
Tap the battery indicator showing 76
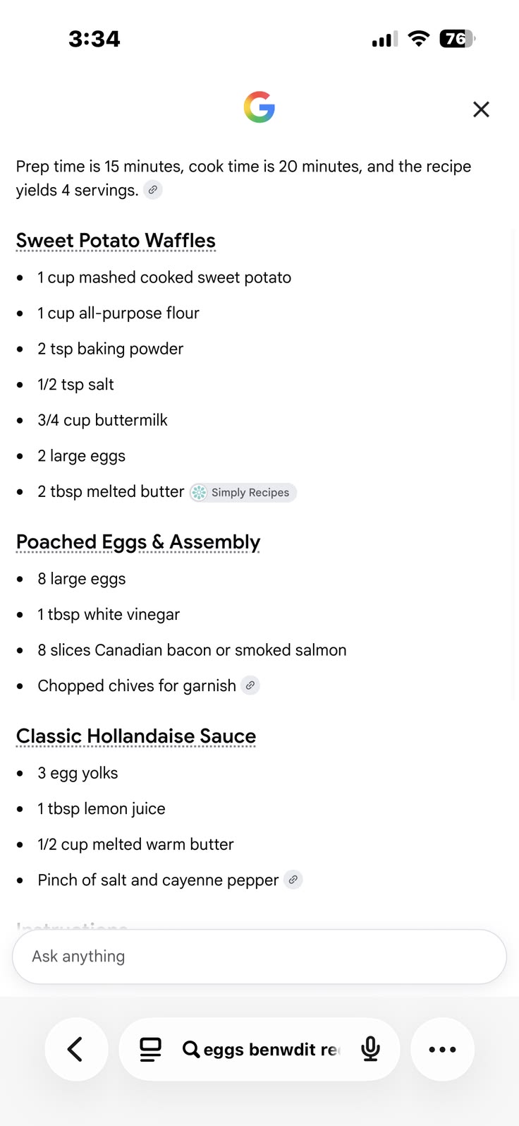coord(458,39)
